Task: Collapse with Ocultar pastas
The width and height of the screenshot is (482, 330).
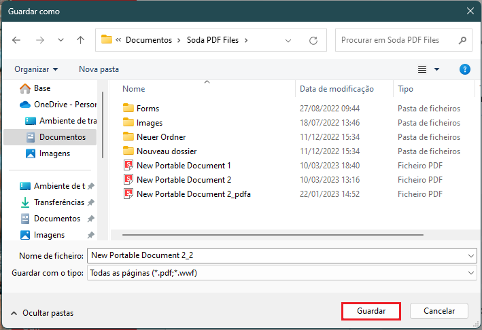Action: pyautogui.click(x=42, y=313)
